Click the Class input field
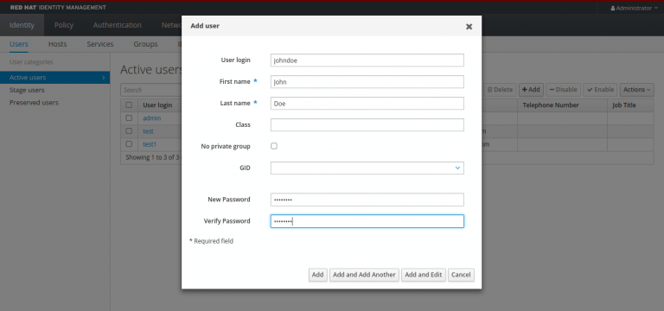Screen dimensions: 664x311 [x=367, y=124]
